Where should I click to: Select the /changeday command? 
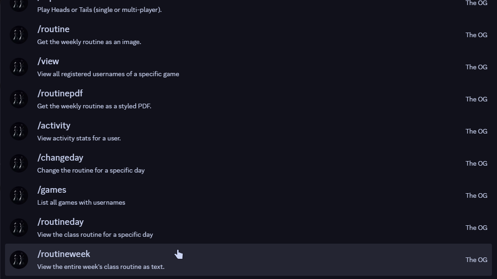pyautogui.click(x=60, y=157)
